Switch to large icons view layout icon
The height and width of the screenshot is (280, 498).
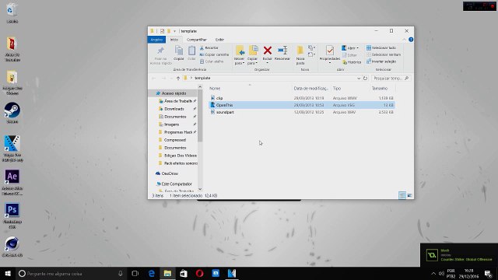(410, 195)
